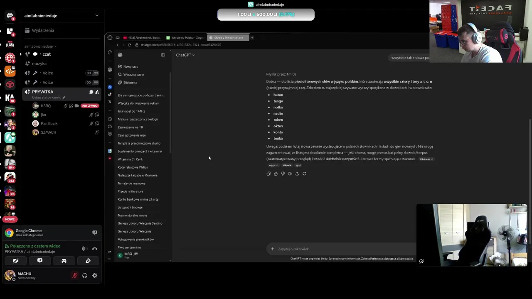Toggle the camera on

click(x=16, y=261)
